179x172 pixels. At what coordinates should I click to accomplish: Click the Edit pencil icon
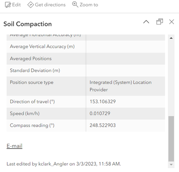pos(8,5)
